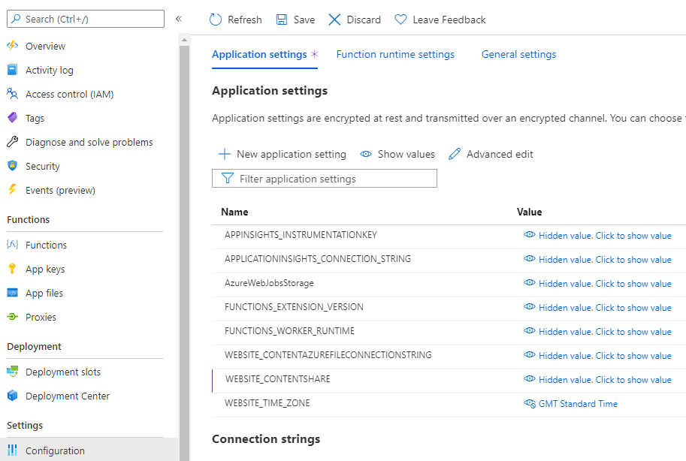Click the Discard X icon
The image size is (686, 461).
coord(335,20)
